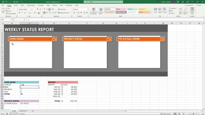Expand the Merge & Center dropdown arrow

70,13
